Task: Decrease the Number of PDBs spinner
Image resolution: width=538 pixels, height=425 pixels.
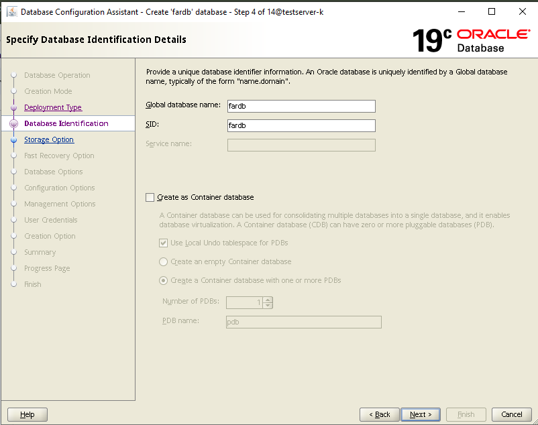Action: click(268, 306)
